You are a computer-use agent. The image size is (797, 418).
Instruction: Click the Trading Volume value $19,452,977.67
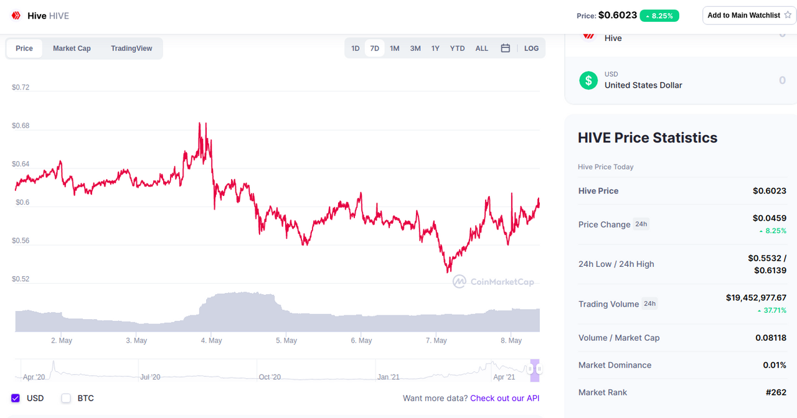coord(756,298)
